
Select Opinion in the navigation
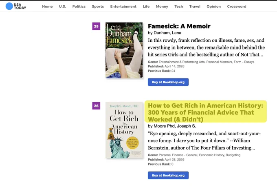pos(213,7)
